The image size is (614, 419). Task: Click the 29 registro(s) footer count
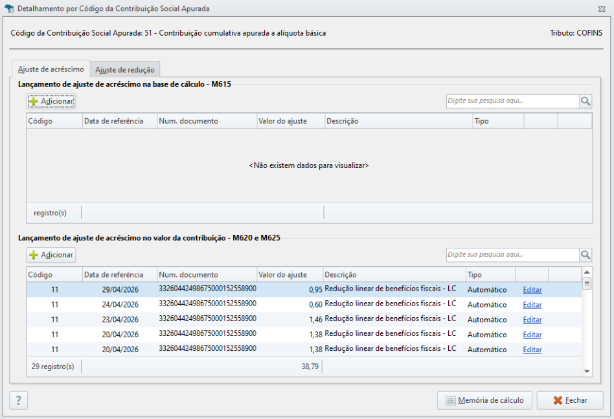[53, 366]
